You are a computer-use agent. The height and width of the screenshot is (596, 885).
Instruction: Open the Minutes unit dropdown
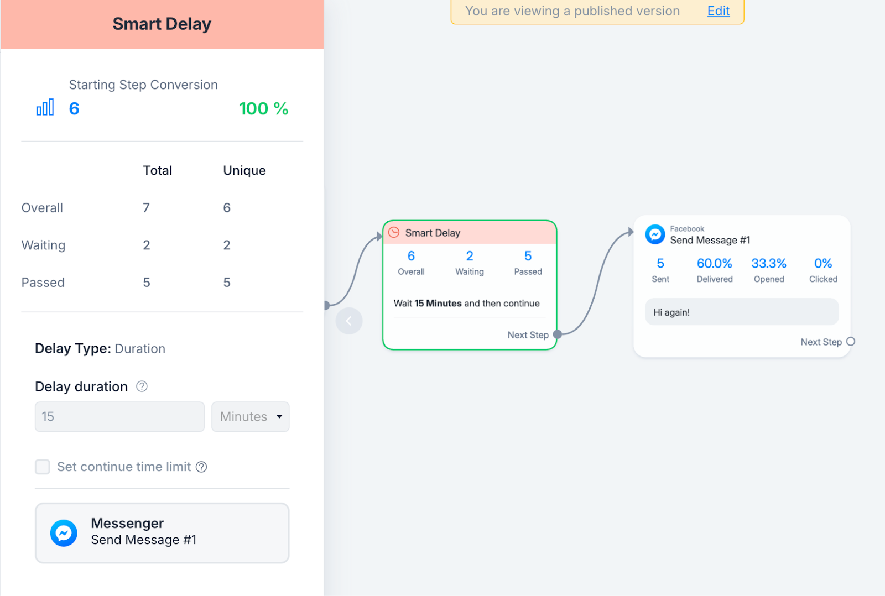pos(251,417)
